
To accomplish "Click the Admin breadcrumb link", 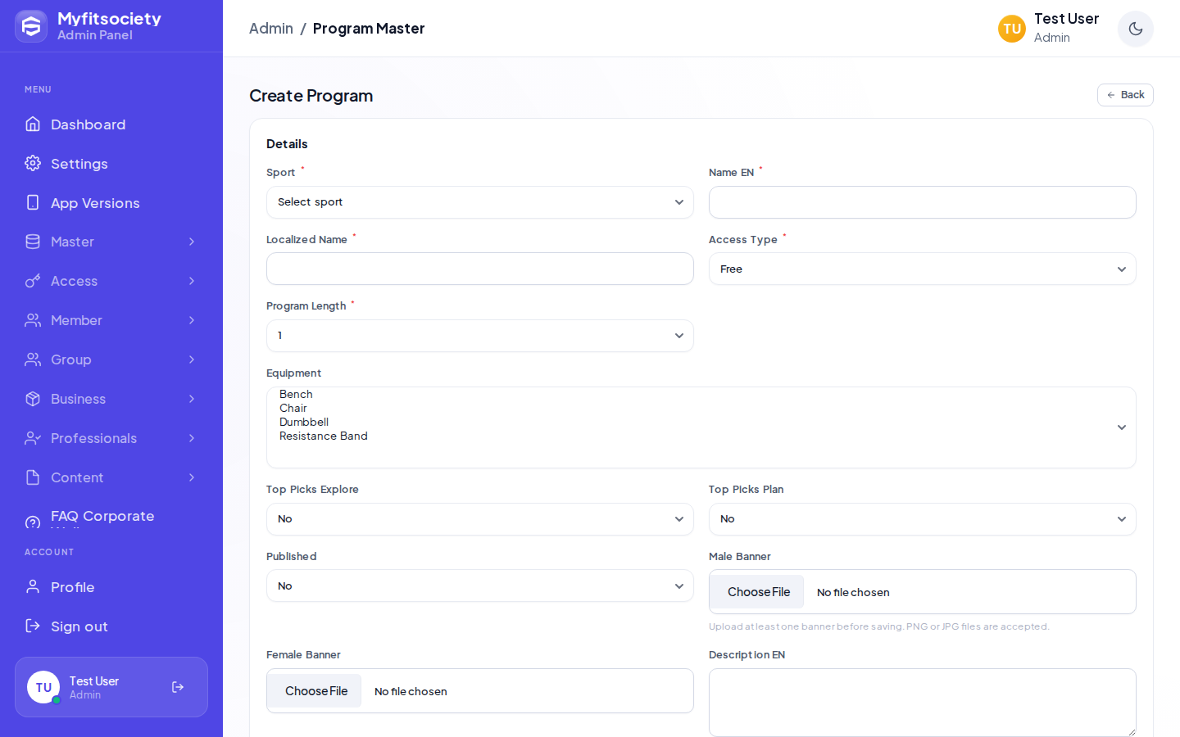I will pos(271,29).
